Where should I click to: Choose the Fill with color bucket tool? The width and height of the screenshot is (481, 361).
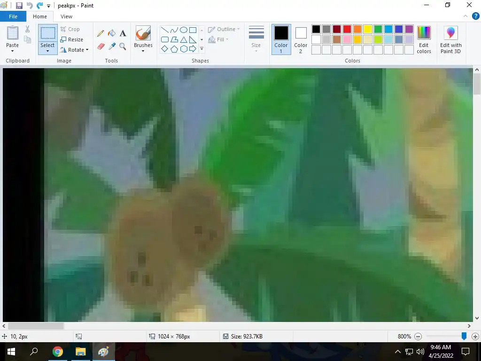112,33
